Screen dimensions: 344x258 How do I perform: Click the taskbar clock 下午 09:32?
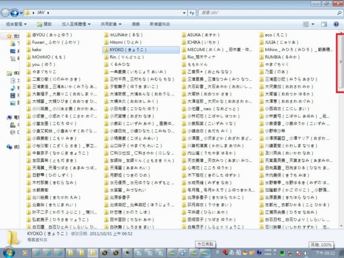[x=325, y=253]
